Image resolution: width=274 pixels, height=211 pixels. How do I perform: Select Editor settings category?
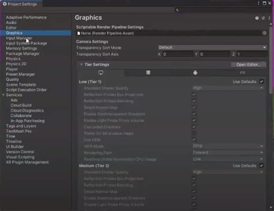[x=11, y=28]
